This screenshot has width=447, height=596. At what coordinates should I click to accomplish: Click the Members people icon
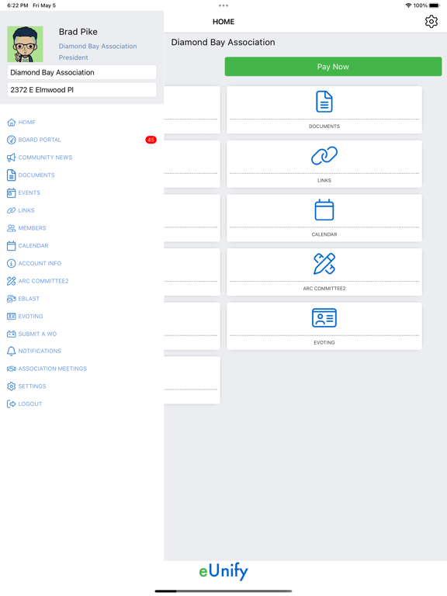click(x=12, y=228)
